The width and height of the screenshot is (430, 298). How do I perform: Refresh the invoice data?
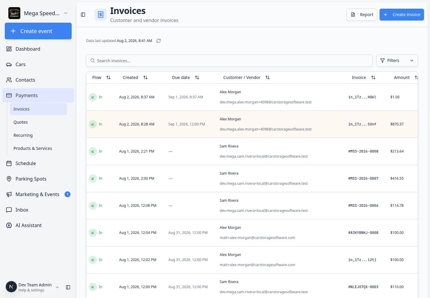pyautogui.click(x=159, y=41)
